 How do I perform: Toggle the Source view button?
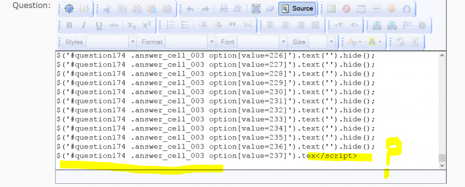(x=297, y=9)
